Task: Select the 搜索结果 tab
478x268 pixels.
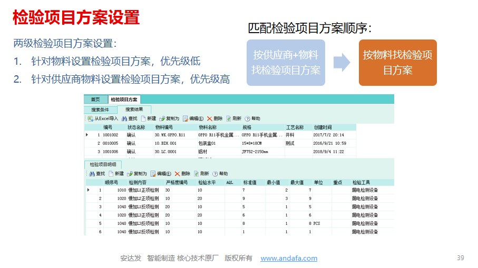Action: click(x=134, y=109)
